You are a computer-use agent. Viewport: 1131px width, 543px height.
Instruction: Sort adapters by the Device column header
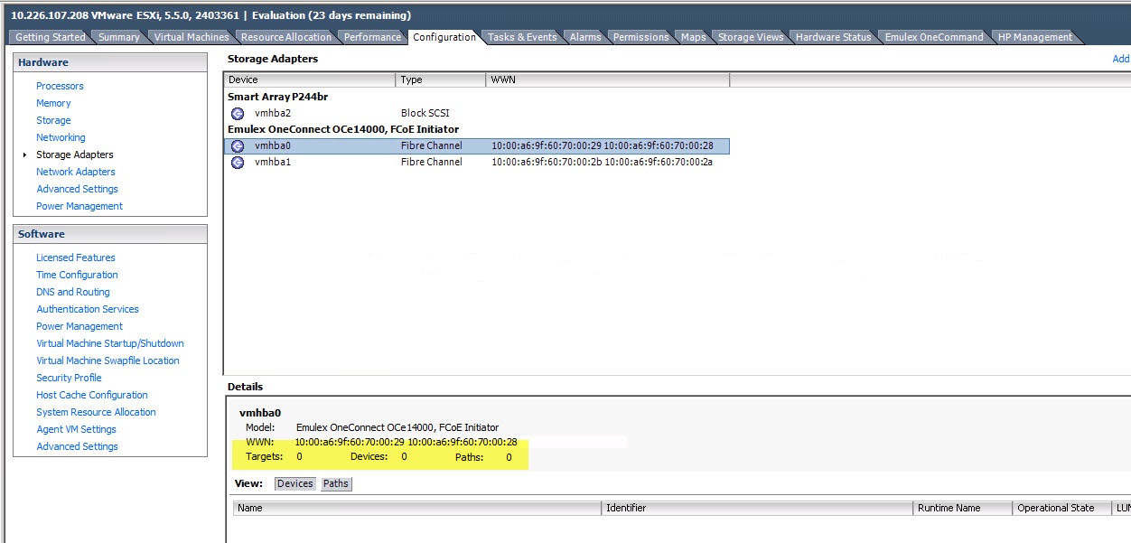click(x=309, y=80)
